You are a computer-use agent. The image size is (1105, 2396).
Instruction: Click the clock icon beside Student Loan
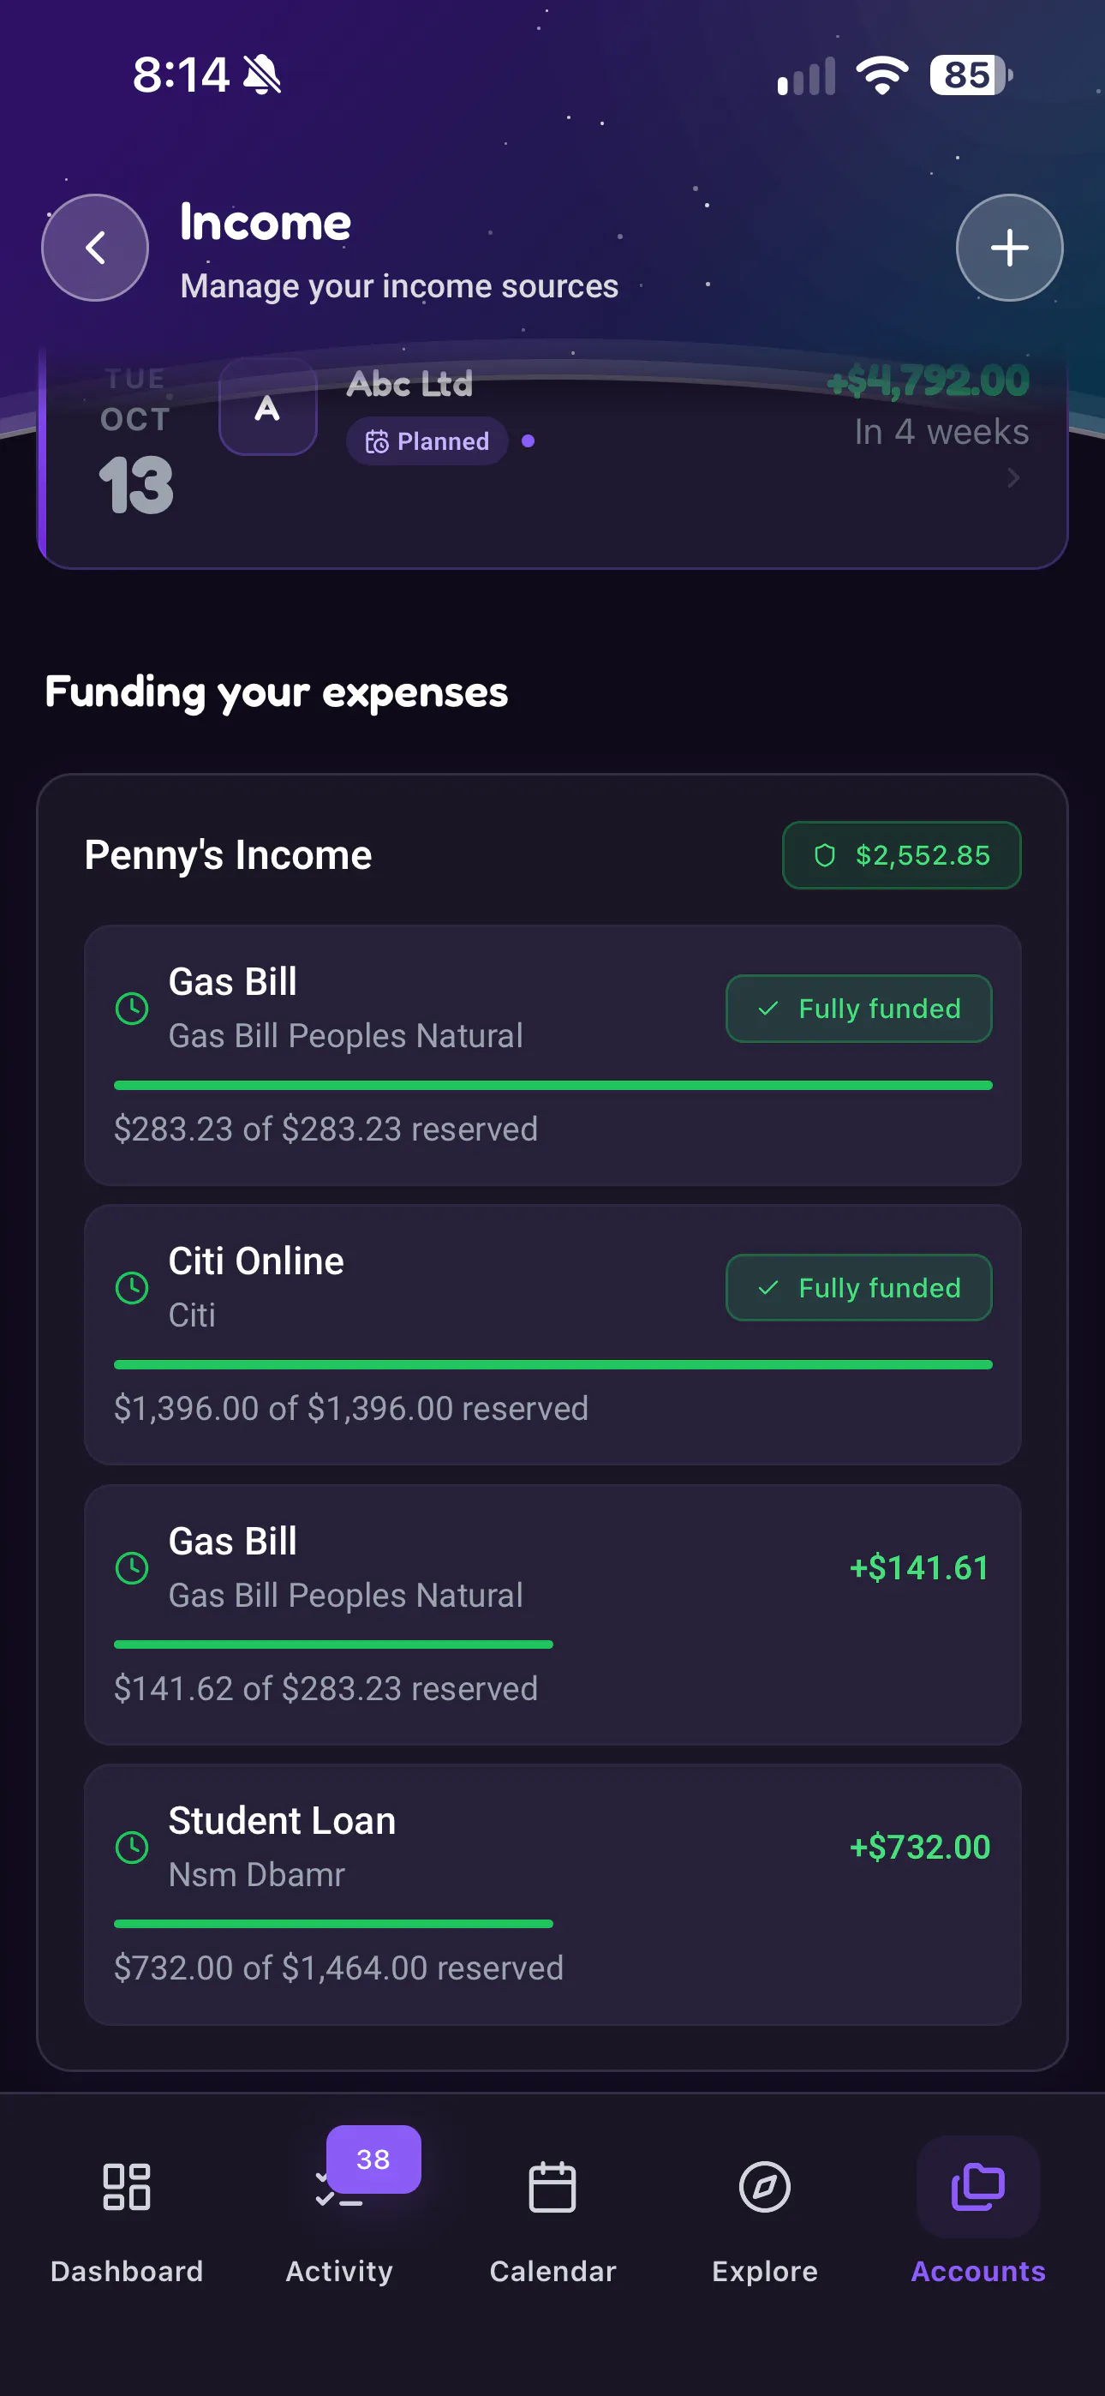point(132,1848)
